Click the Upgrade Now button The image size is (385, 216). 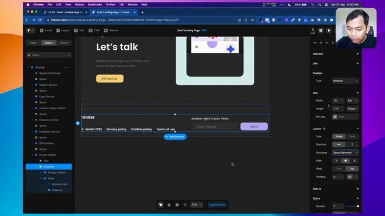217,205
